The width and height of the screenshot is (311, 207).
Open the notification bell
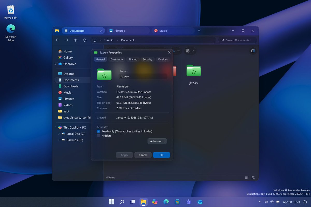coord(305,202)
